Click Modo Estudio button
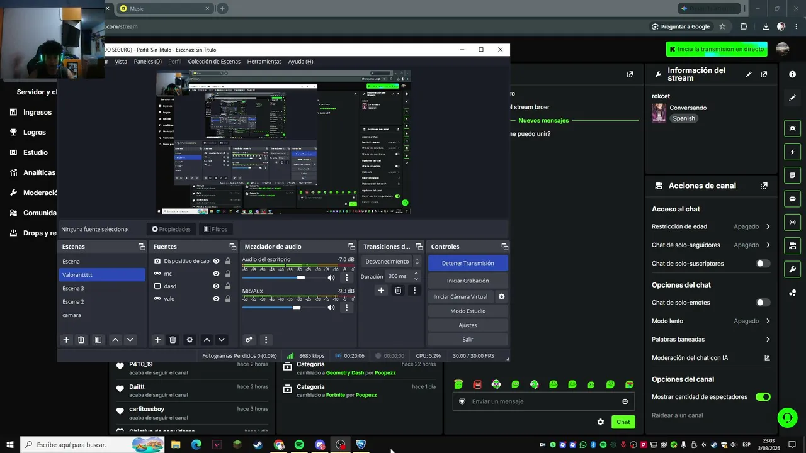Viewport: 806px width, 453px height. [x=468, y=311]
